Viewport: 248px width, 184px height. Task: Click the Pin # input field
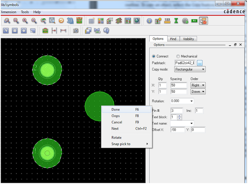point(177,111)
